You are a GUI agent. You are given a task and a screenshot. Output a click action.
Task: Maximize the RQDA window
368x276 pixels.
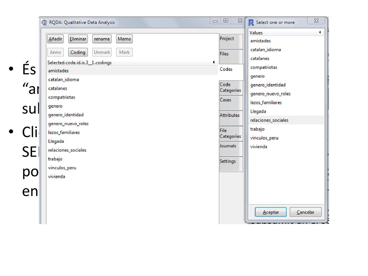pos(226,21)
